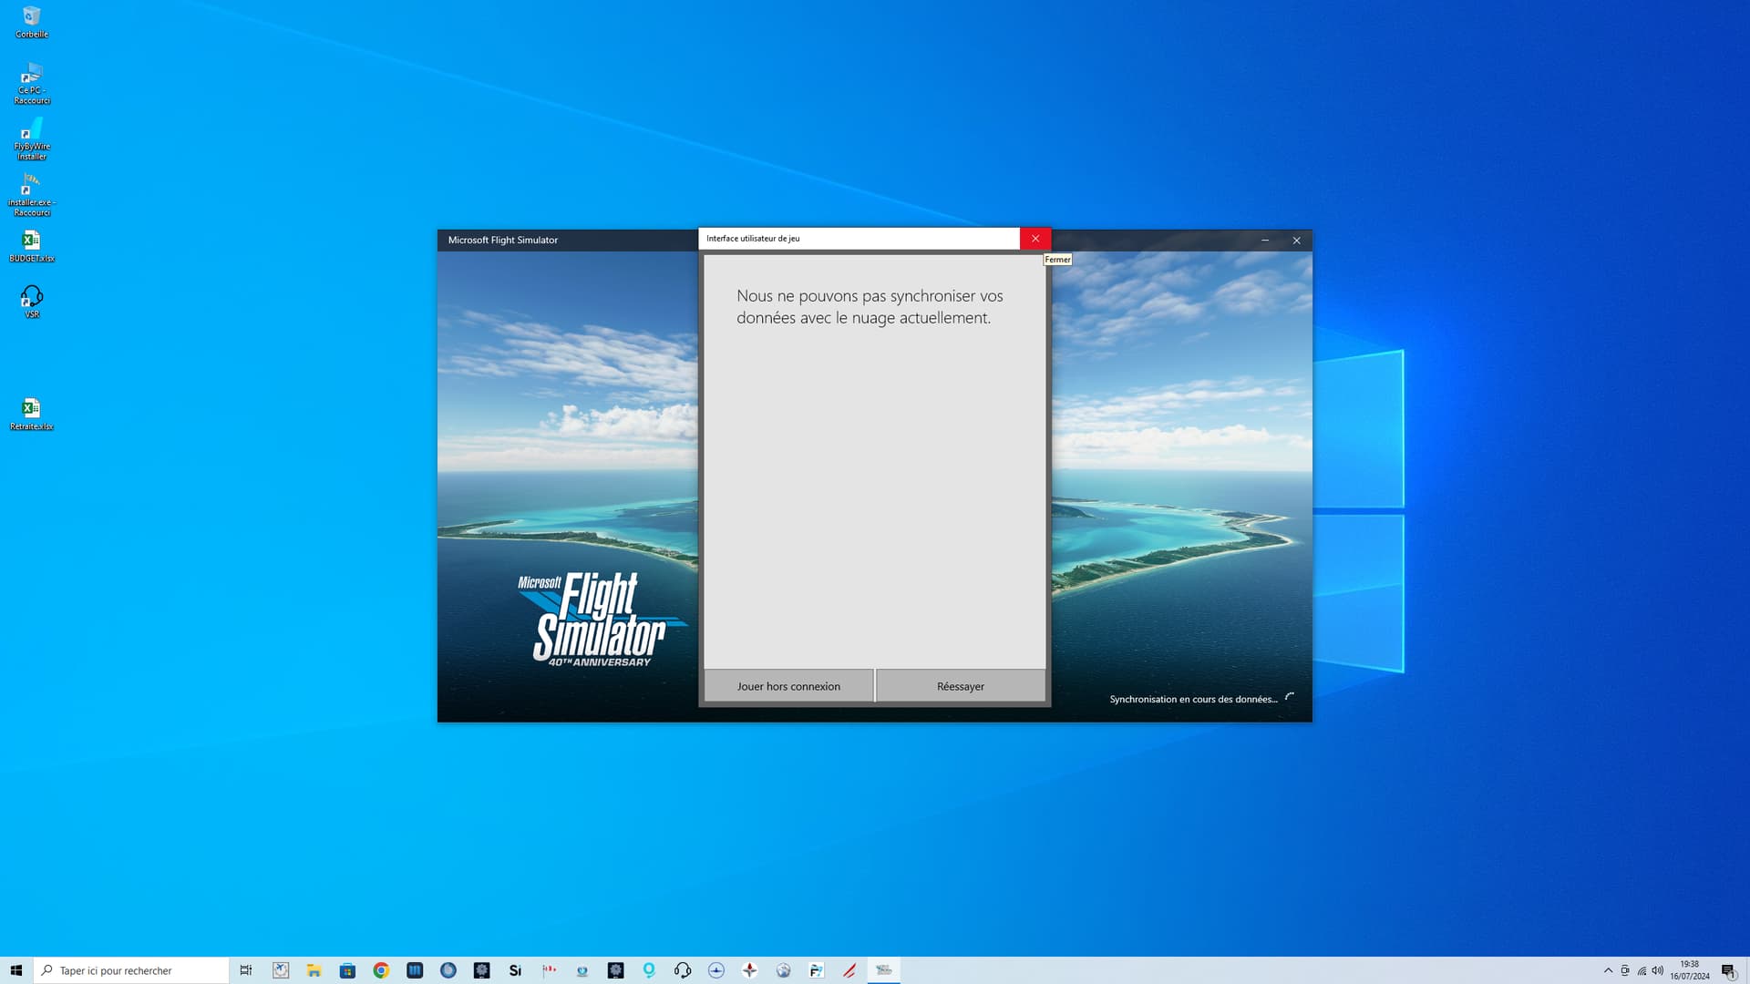The height and width of the screenshot is (984, 1750).
Task: Click the Nous ne pouvons pas synchroniser message
Action: [x=870, y=307]
